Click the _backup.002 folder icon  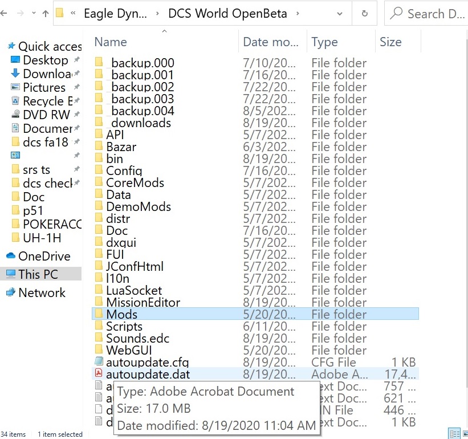point(99,86)
